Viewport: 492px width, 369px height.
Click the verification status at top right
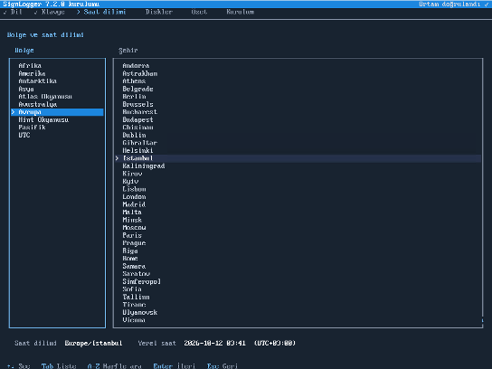(x=454, y=5)
